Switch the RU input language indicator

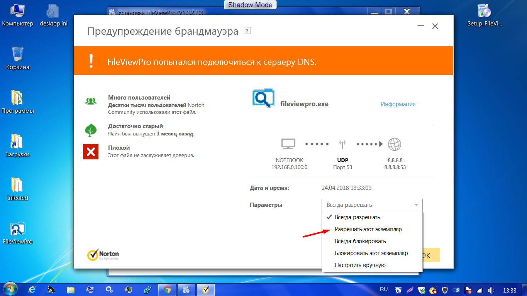pyautogui.click(x=384, y=289)
